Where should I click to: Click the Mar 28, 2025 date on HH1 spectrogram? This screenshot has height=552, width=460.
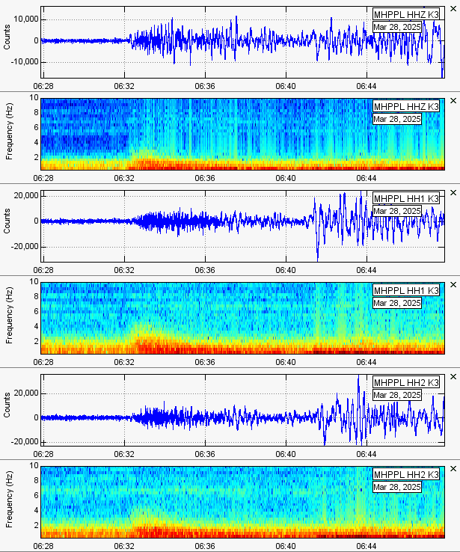[x=396, y=303]
